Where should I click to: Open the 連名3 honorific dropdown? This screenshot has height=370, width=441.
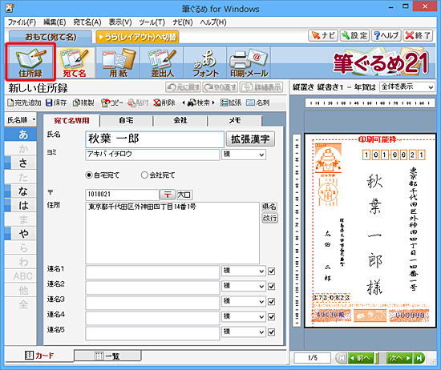coord(244,301)
